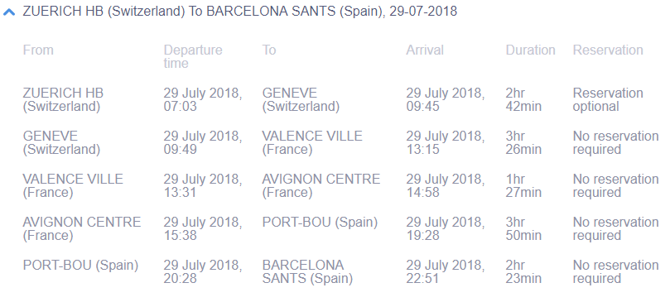Select AVIGNON CENTRE (France) destination cell
The image size is (670, 302).
coord(321,186)
